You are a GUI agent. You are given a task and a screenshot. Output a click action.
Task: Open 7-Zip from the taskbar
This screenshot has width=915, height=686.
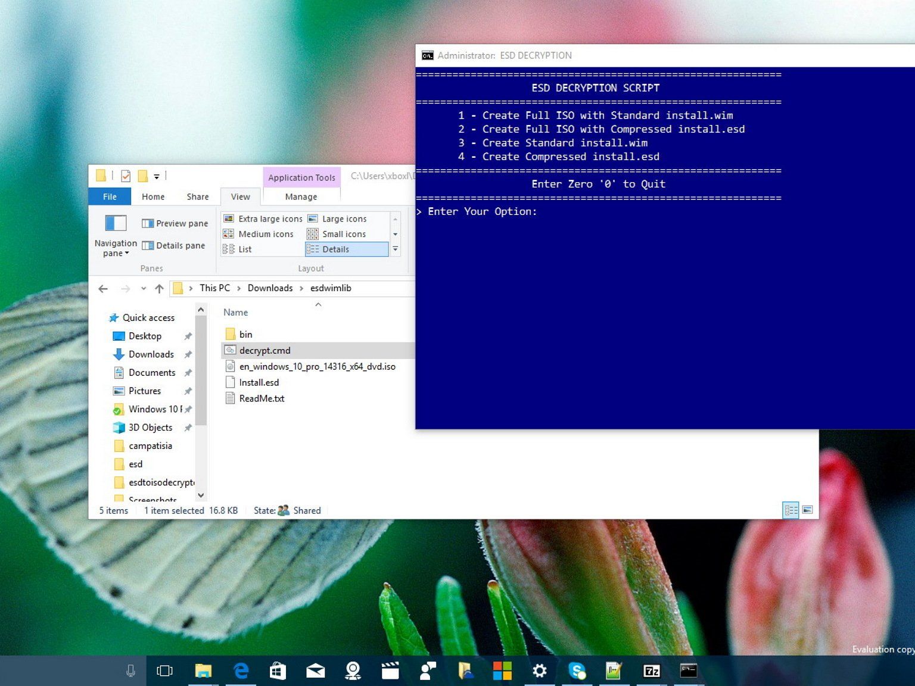click(x=651, y=671)
